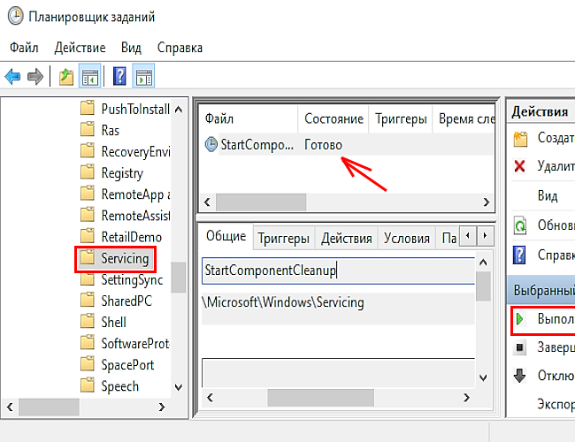This screenshot has height=442, width=575.
Task: Click the Экспор action in Actions pane
Action: point(556,404)
